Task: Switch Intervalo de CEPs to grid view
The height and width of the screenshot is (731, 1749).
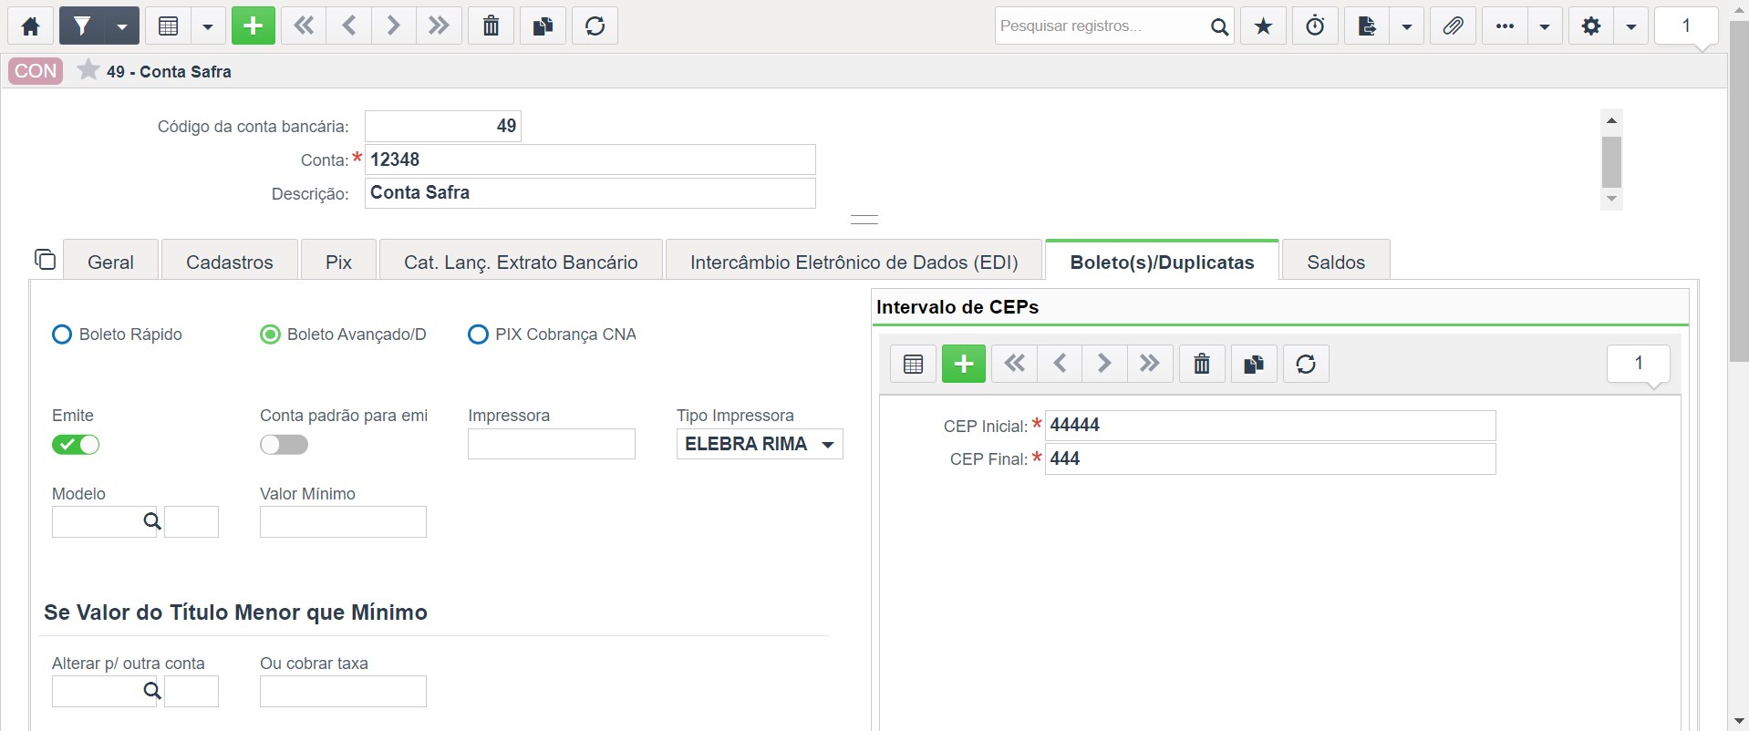Action: click(913, 364)
